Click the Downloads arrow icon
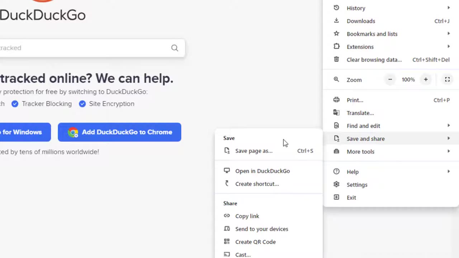459x258 pixels. pos(336,21)
